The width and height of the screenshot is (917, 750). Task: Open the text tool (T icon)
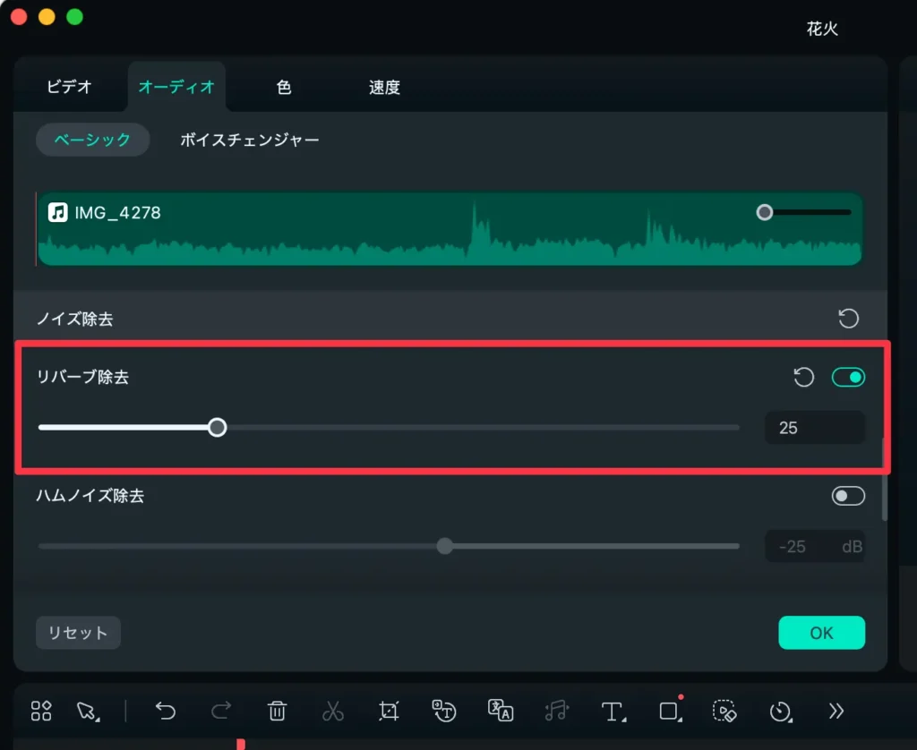(x=612, y=711)
